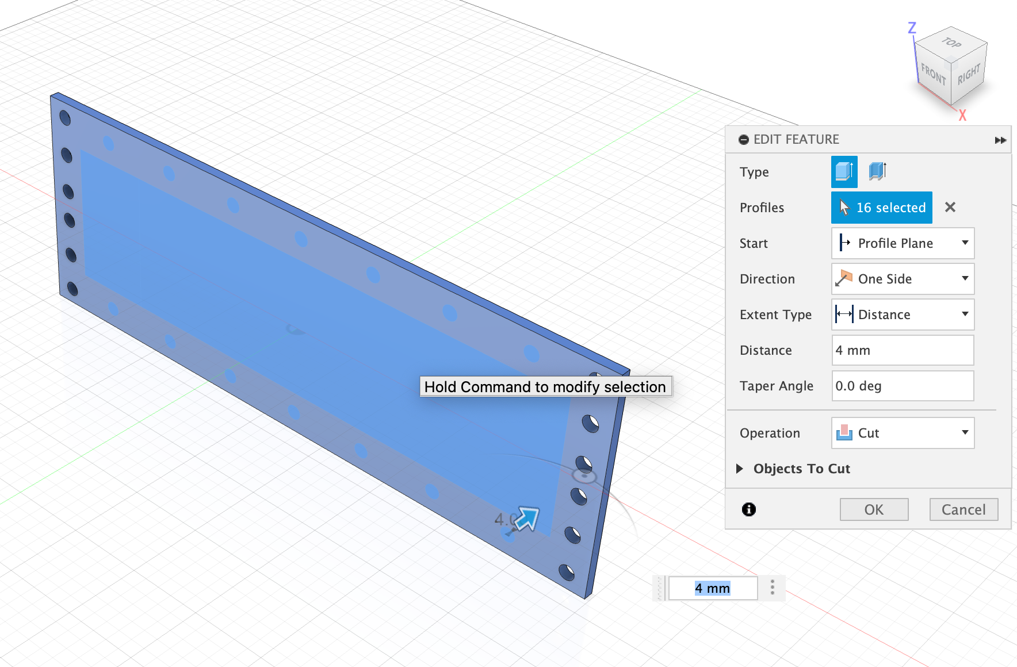Open the Direction One Side dropdown
The image size is (1017, 667).
[x=903, y=279]
